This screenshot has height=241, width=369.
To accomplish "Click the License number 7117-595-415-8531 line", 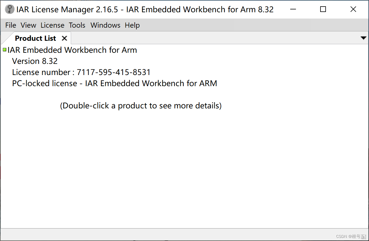I will pos(81,72).
